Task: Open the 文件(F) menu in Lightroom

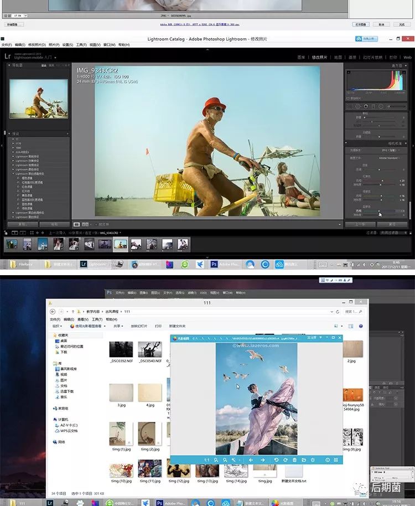Action: coord(7,45)
